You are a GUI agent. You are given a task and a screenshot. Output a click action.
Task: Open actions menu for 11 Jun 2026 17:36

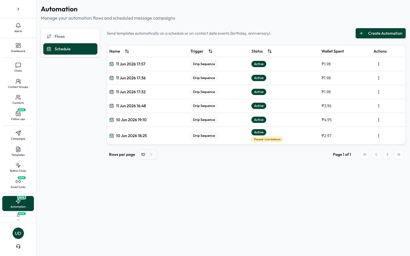(x=379, y=78)
